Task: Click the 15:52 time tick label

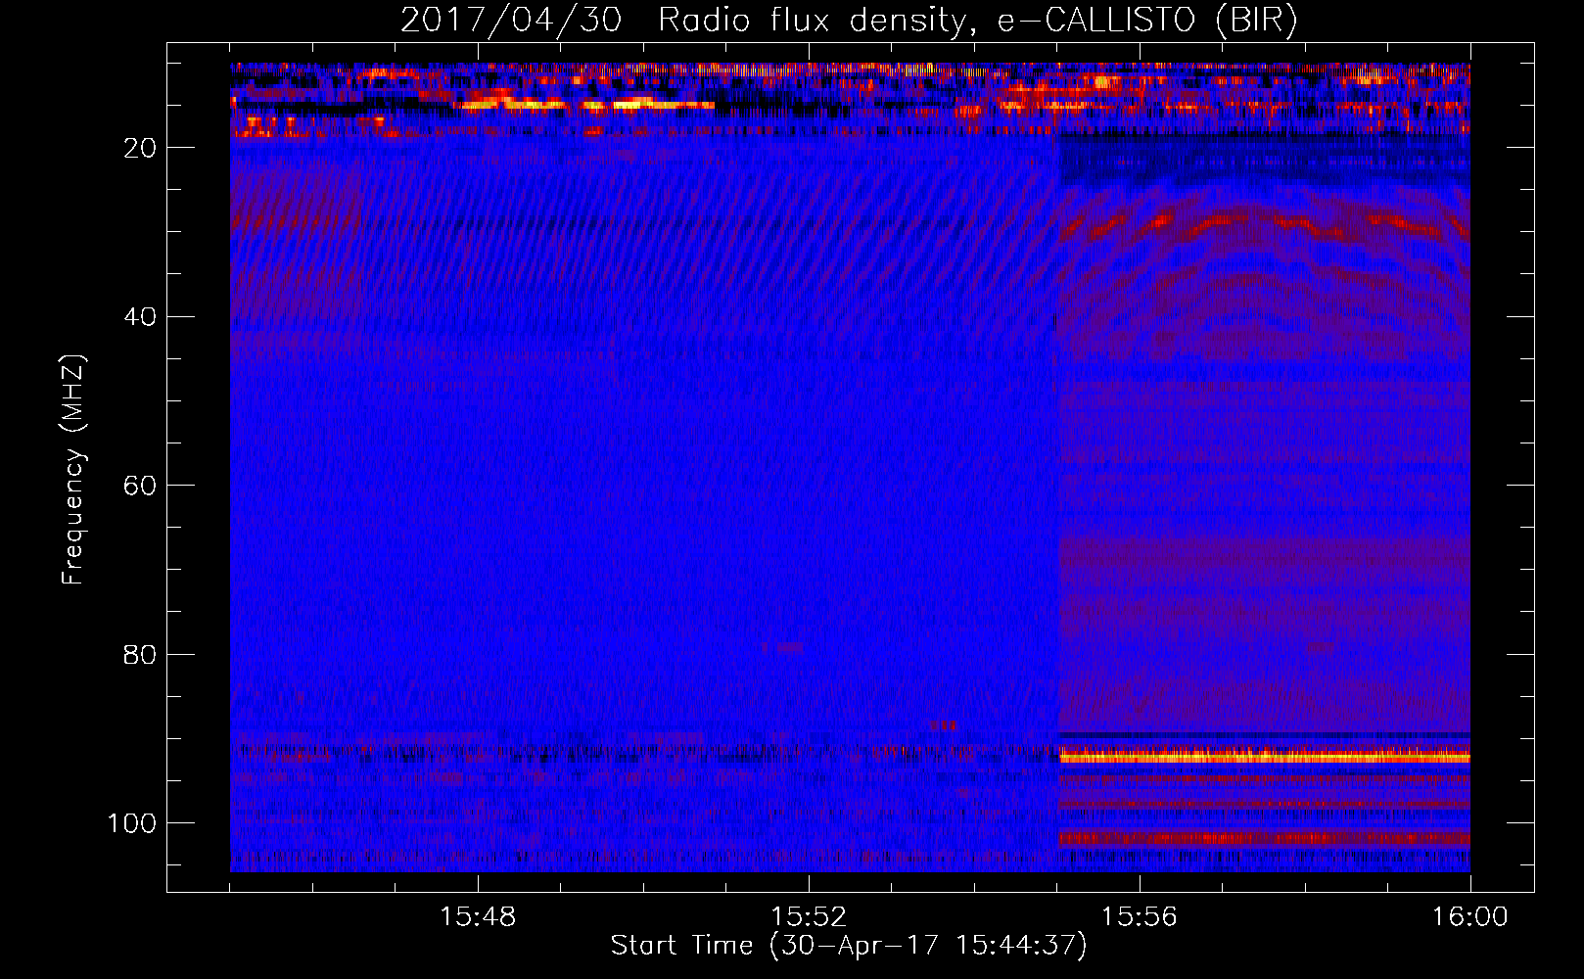Action: point(809,916)
